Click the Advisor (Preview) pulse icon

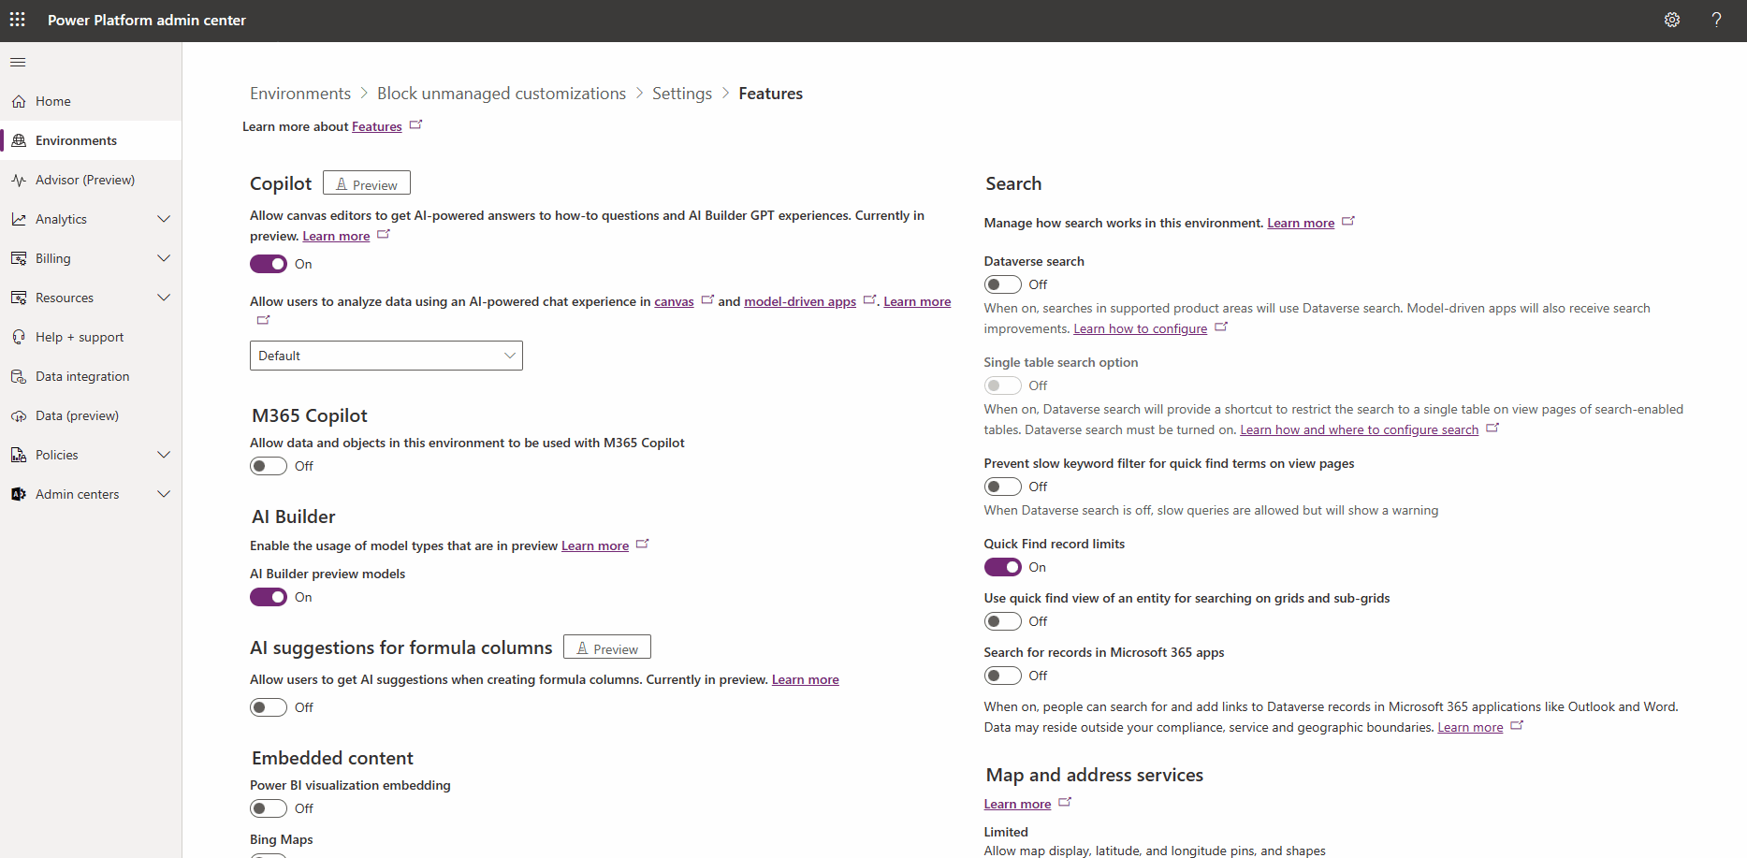19,180
